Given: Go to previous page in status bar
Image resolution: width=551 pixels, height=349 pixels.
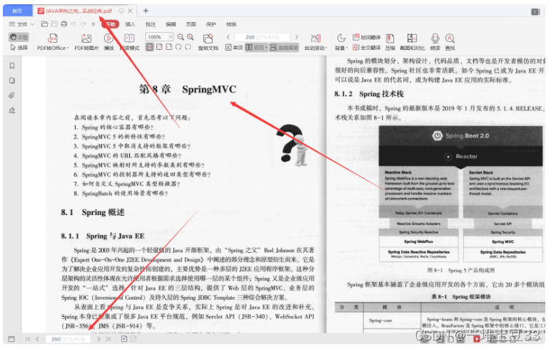Looking at the screenshot, I should pyautogui.click(x=37, y=339).
